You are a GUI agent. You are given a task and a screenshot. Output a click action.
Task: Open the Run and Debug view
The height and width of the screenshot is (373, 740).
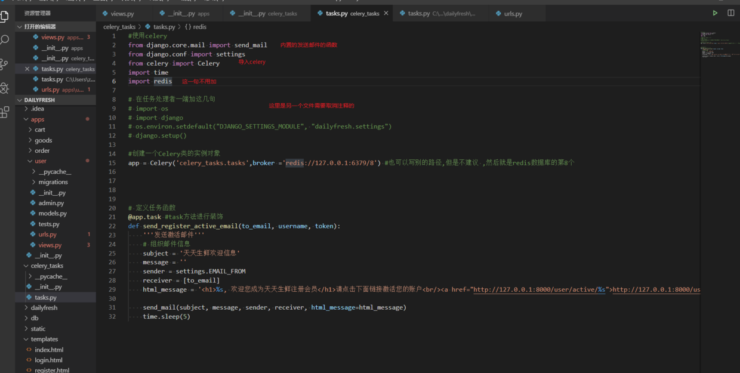pyautogui.click(x=4, y=88)
